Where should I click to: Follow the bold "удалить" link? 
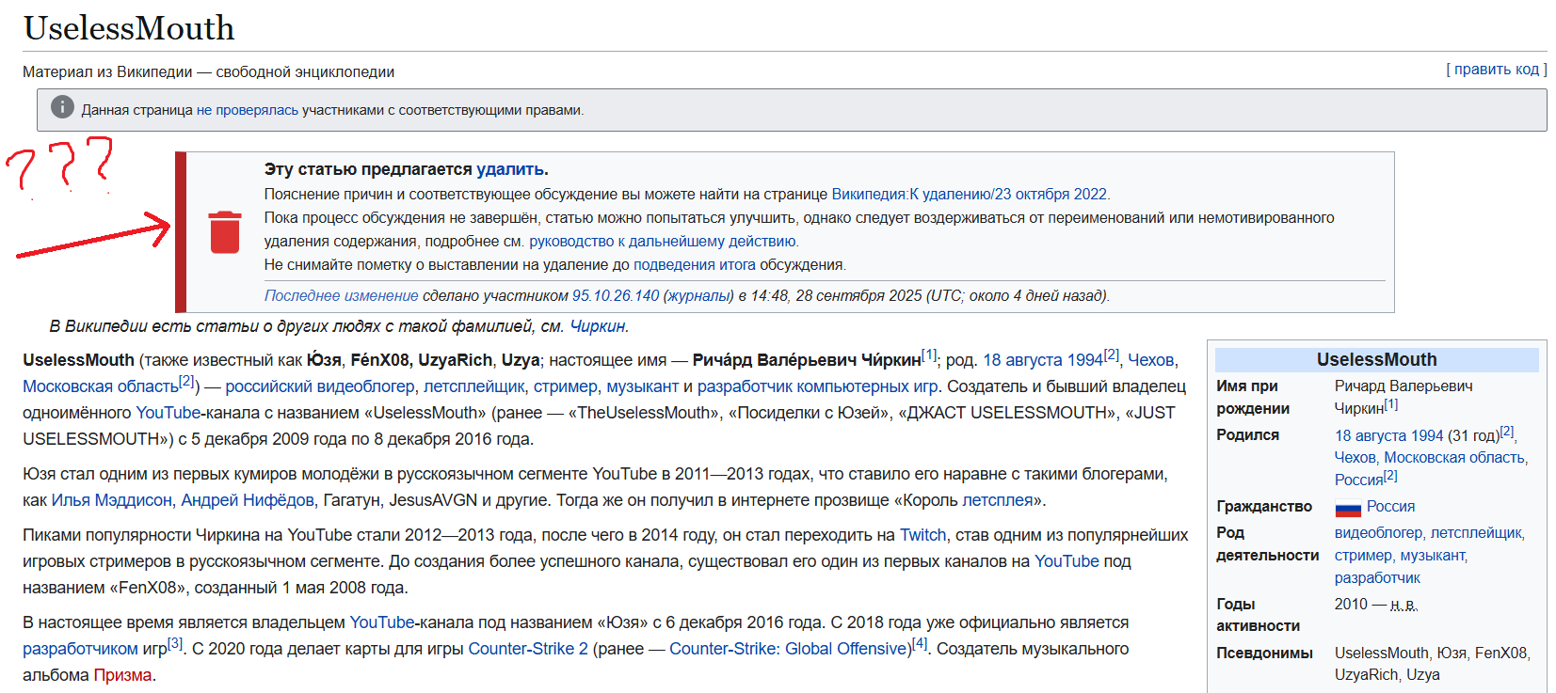(x=510, y=169)
